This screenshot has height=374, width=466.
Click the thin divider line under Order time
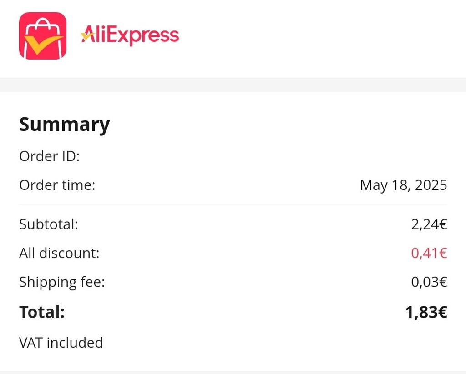[x=233, y=204]
